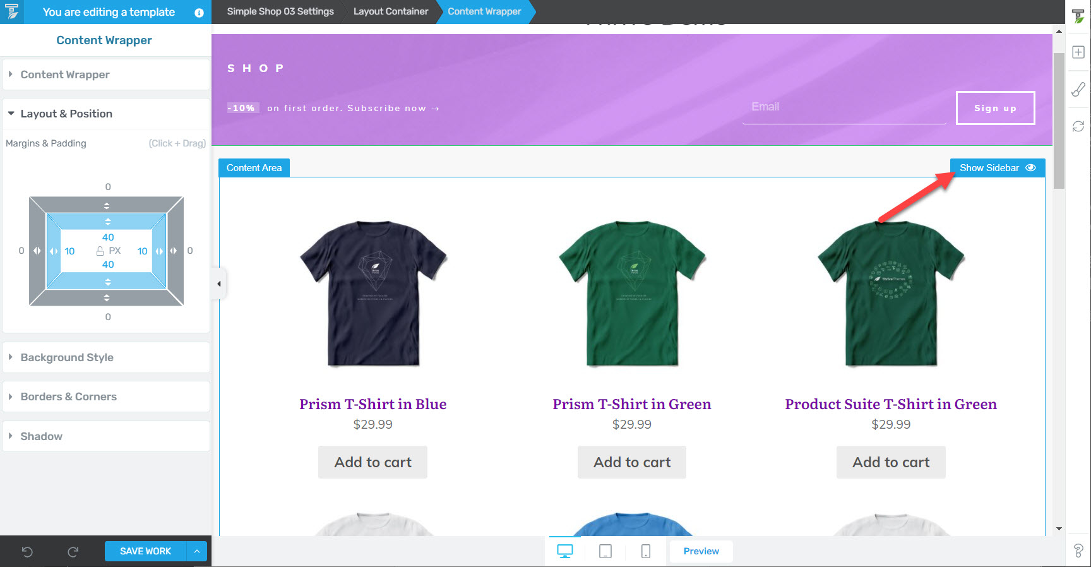
Task: Click the Email input field
Action: (x=844, y=107)
